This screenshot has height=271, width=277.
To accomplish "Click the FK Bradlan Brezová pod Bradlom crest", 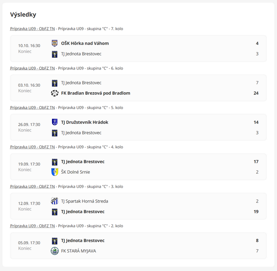I will (x=55, y=93).
